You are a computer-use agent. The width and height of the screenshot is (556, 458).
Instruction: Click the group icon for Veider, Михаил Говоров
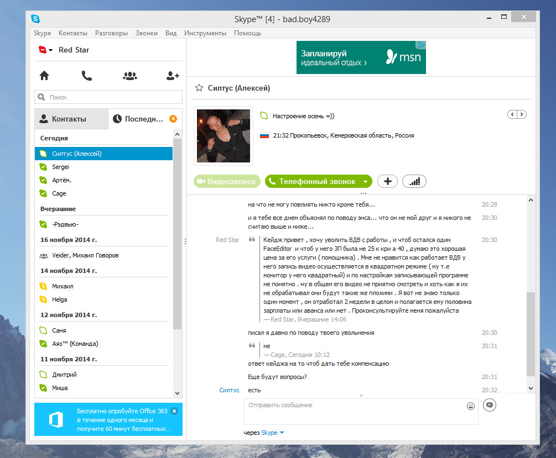coord(44,255)
